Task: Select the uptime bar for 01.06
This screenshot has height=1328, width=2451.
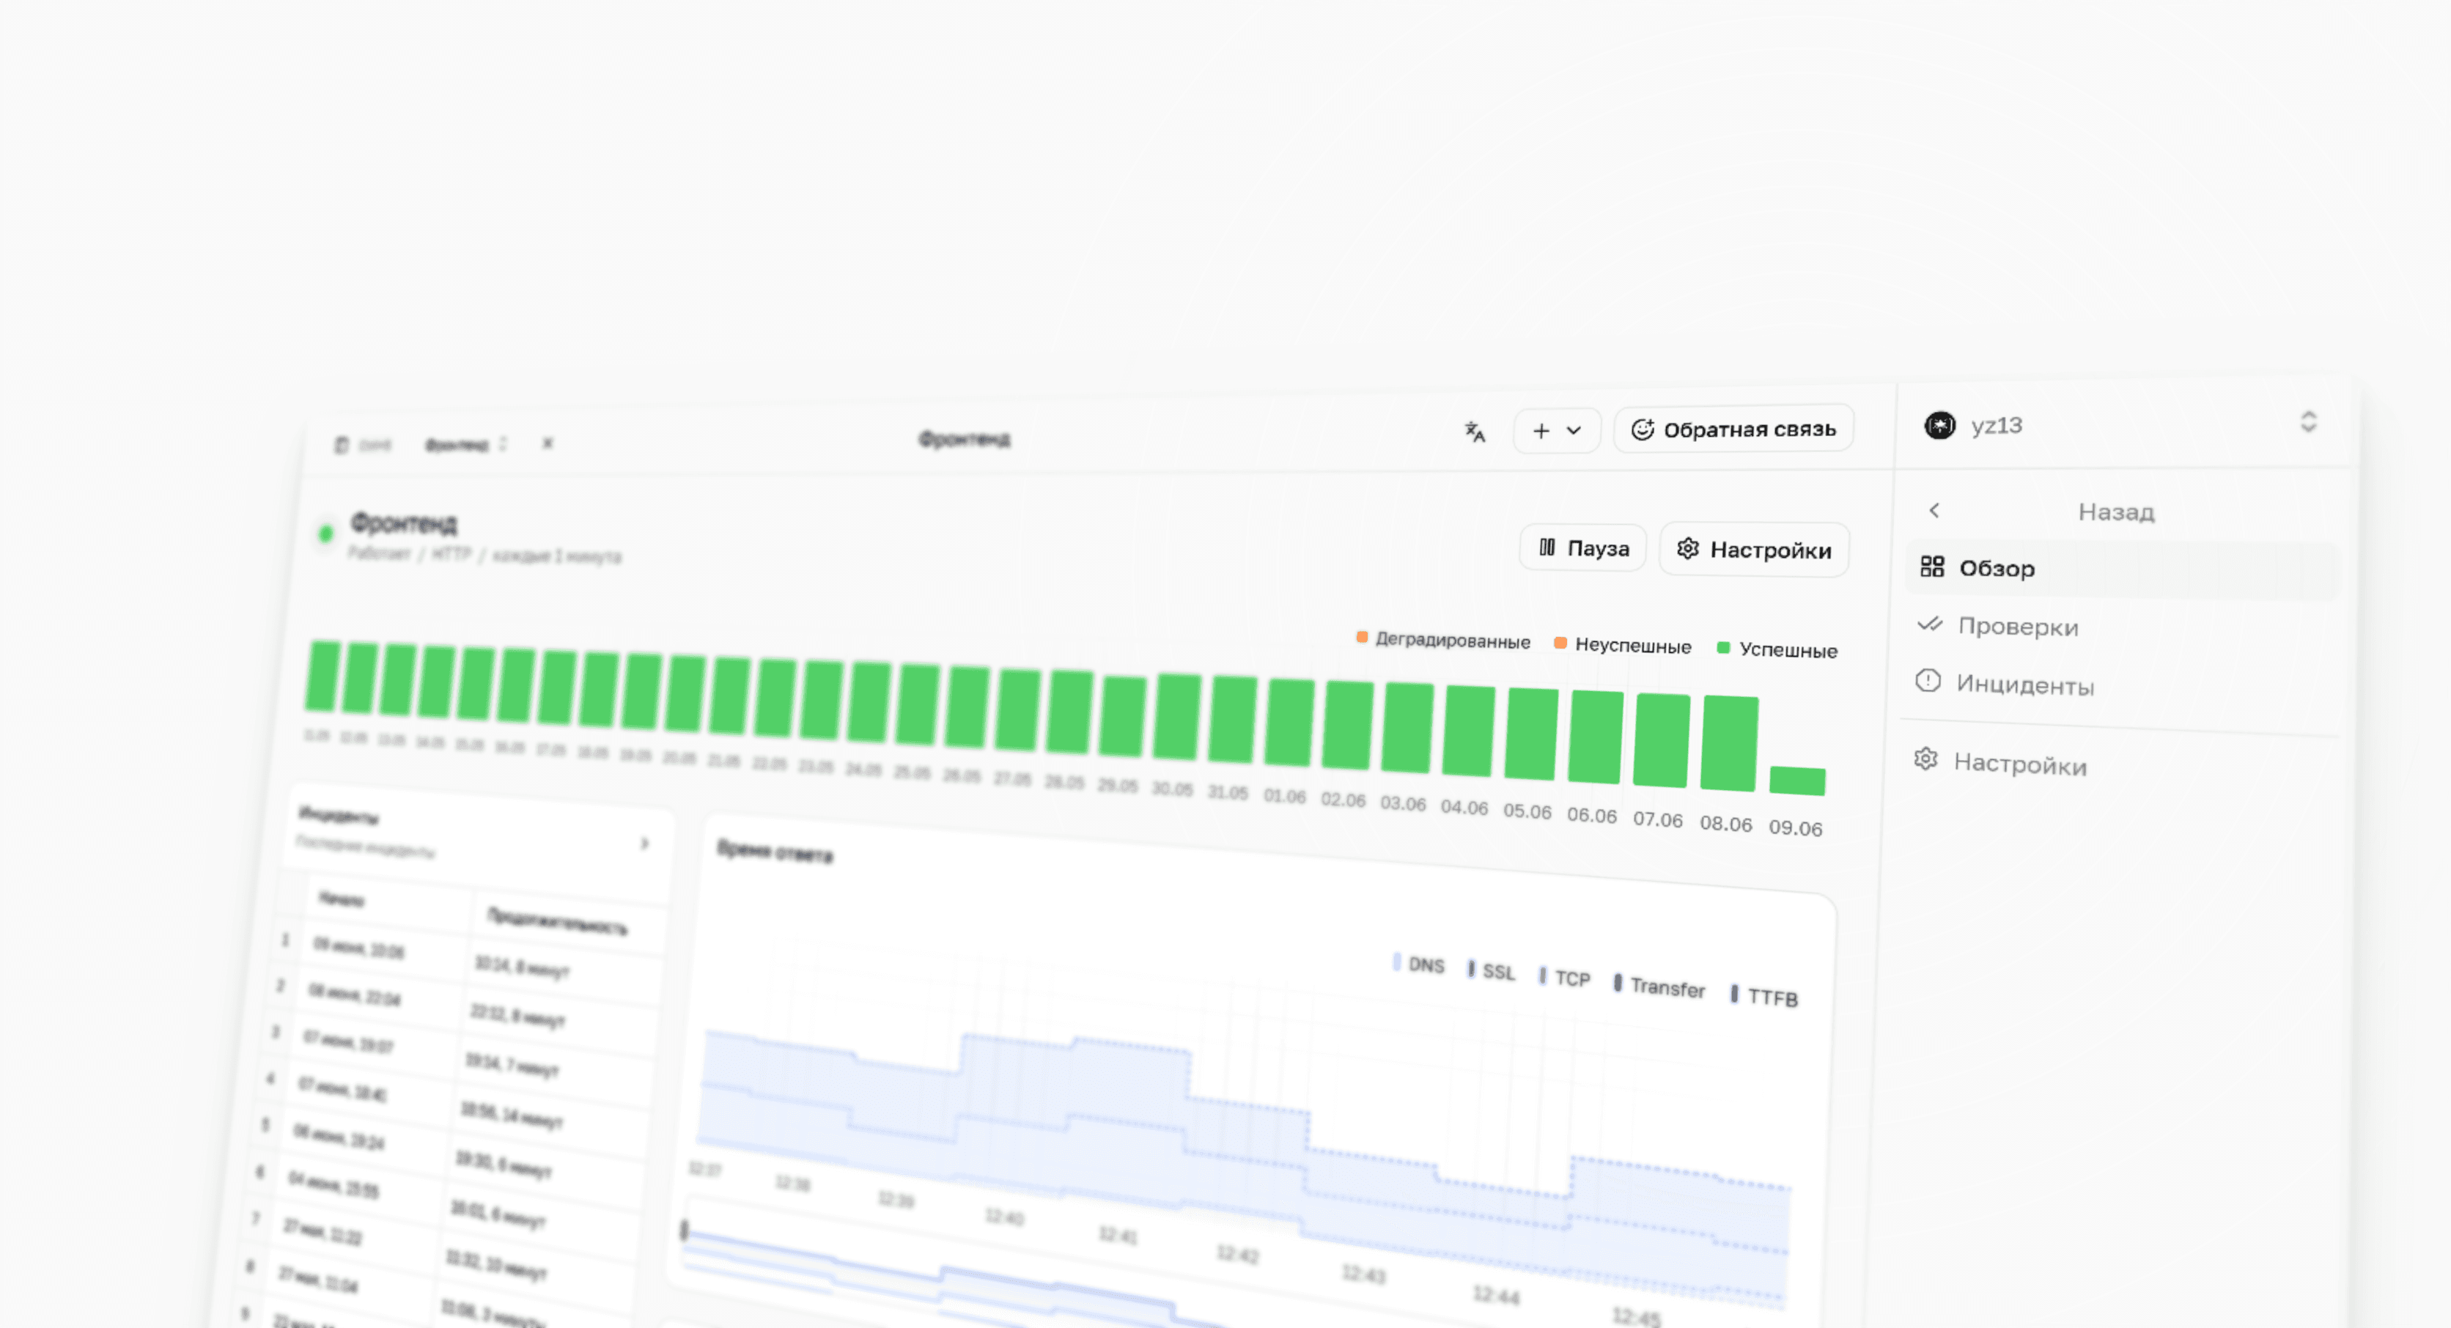Action: [1290, 722]
